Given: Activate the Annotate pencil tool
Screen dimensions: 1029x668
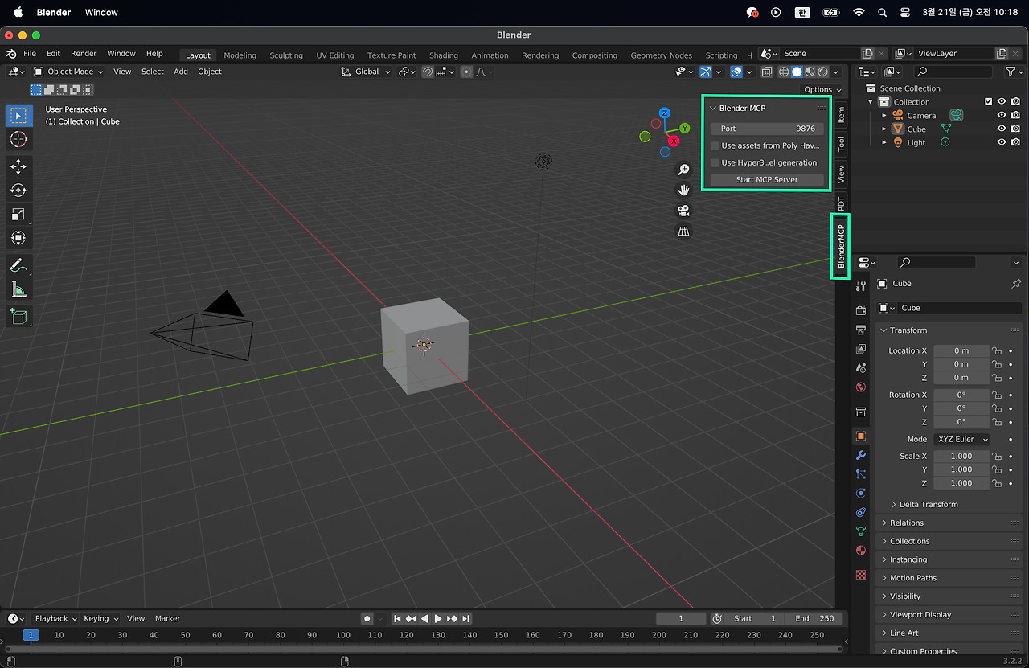Looking at the screenshot, I should coord(18,264).
